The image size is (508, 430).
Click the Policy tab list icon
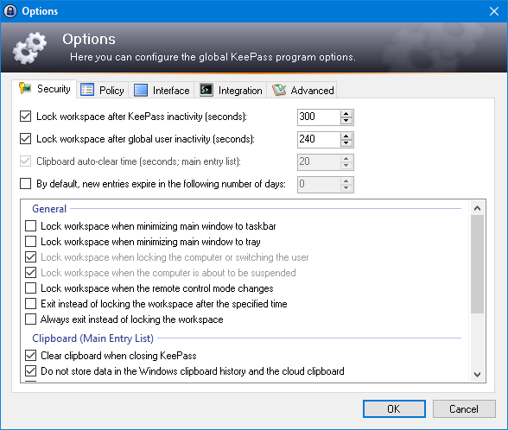click(x=87, y=90)
